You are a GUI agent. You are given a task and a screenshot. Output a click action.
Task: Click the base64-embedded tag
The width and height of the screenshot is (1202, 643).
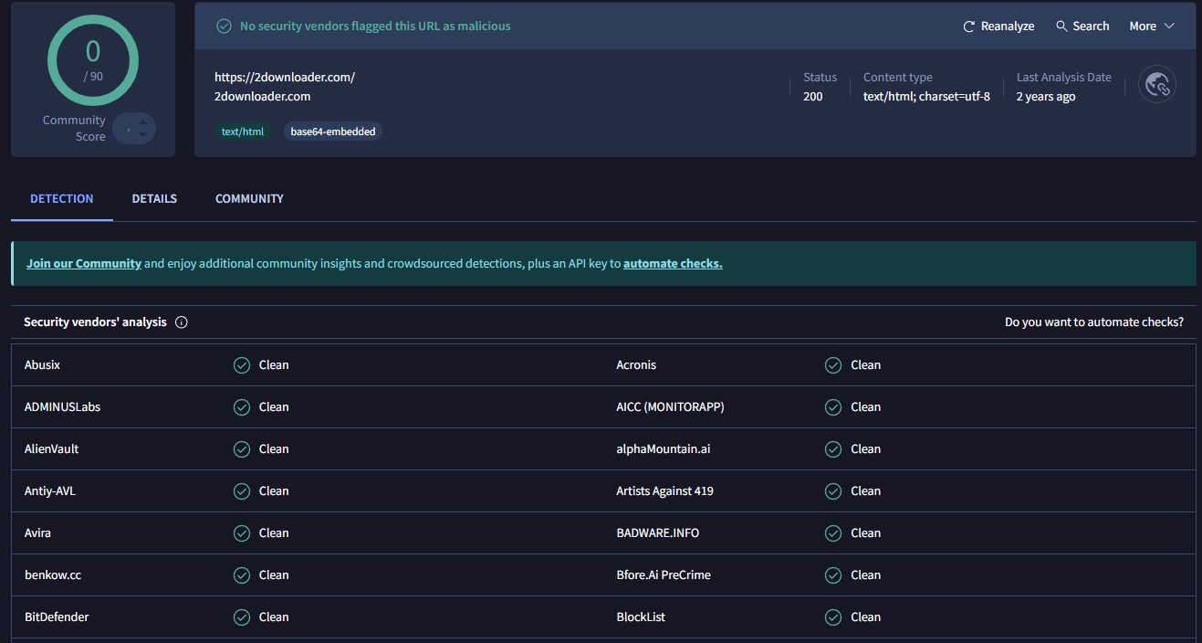point(333,132)
